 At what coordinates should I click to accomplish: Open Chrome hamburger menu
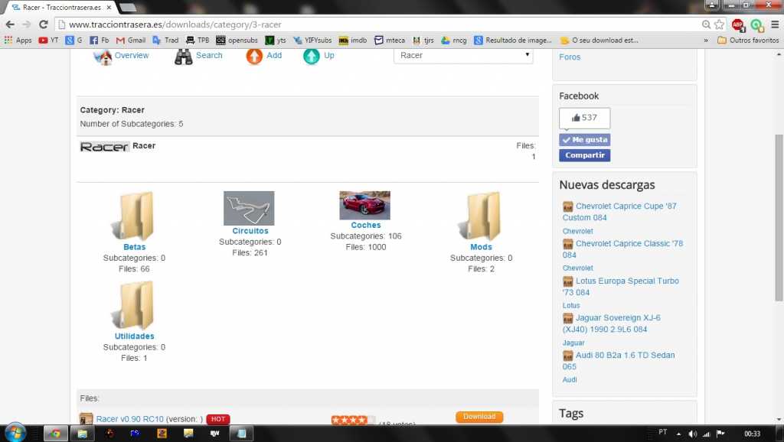click(x=775, y=24)
